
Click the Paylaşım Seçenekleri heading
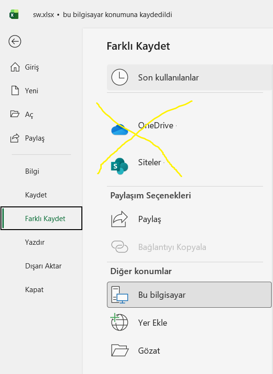(150, 196)
